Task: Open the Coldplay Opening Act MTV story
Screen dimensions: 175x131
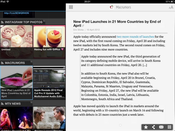Action: tap(16, 119)
